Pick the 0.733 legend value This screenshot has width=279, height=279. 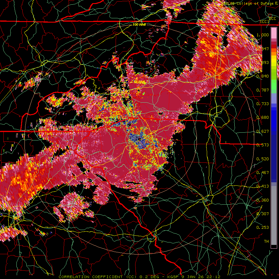pos(263,104)
